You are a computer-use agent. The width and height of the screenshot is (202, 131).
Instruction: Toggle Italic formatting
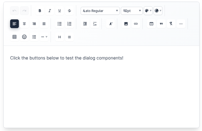(50, 11)
